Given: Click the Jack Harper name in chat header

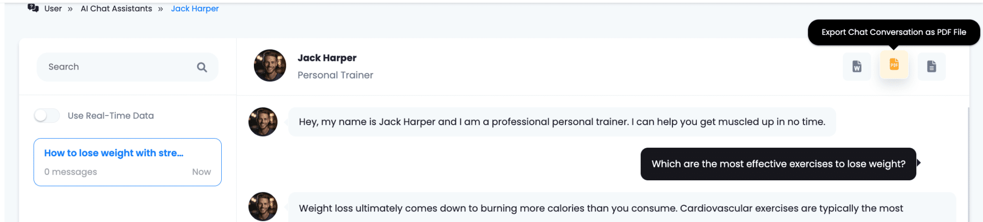Looking at the screenshot, I should pos(327,58).
